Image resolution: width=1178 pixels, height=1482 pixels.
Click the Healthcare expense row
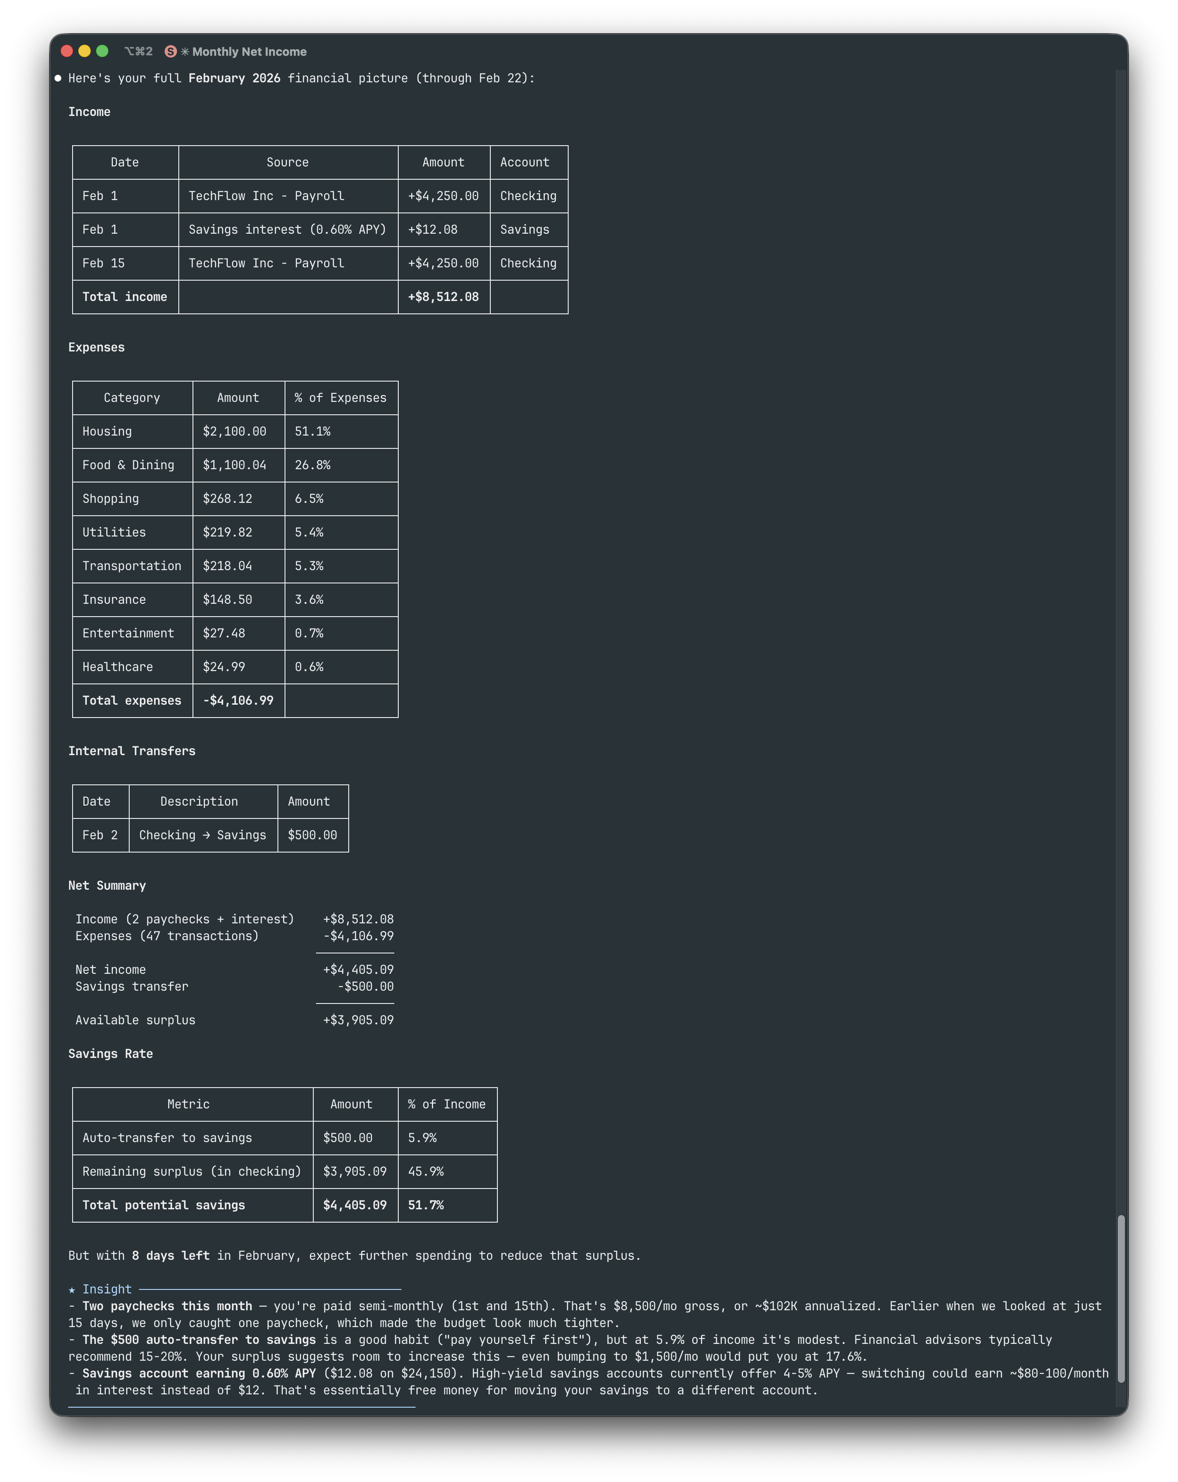(117, 667)
